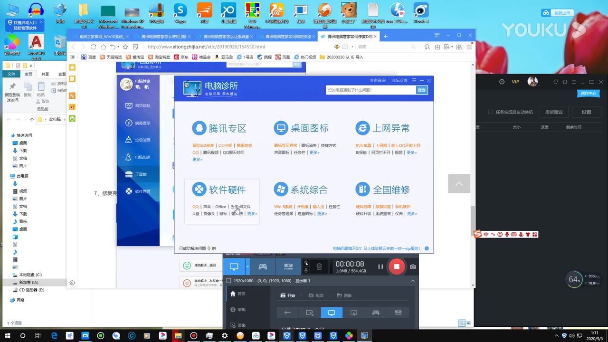
Task: Open the screen-record mode dropdown arrow
Action: click(x=247, y=266)
